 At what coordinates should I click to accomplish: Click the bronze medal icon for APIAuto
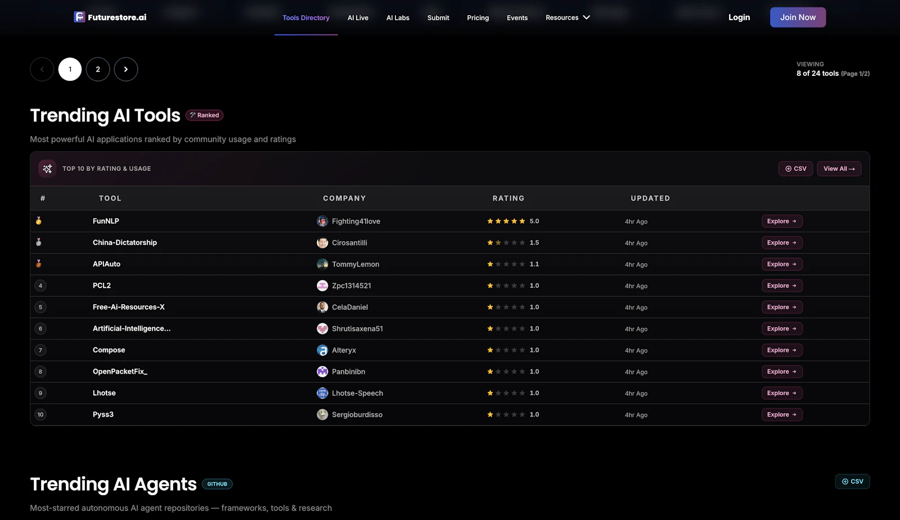coord(39,264)
